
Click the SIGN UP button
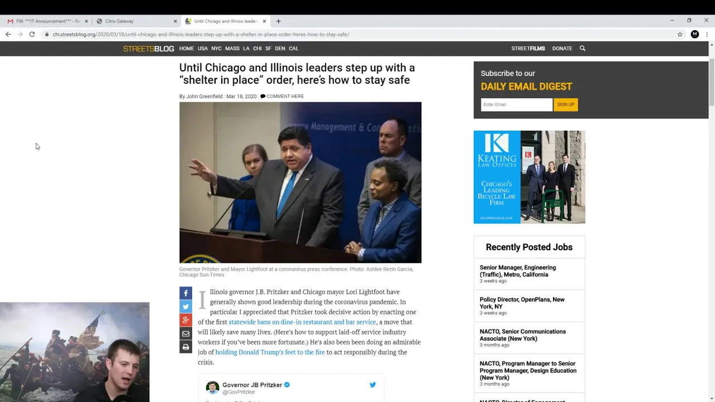tap(565, 104)
